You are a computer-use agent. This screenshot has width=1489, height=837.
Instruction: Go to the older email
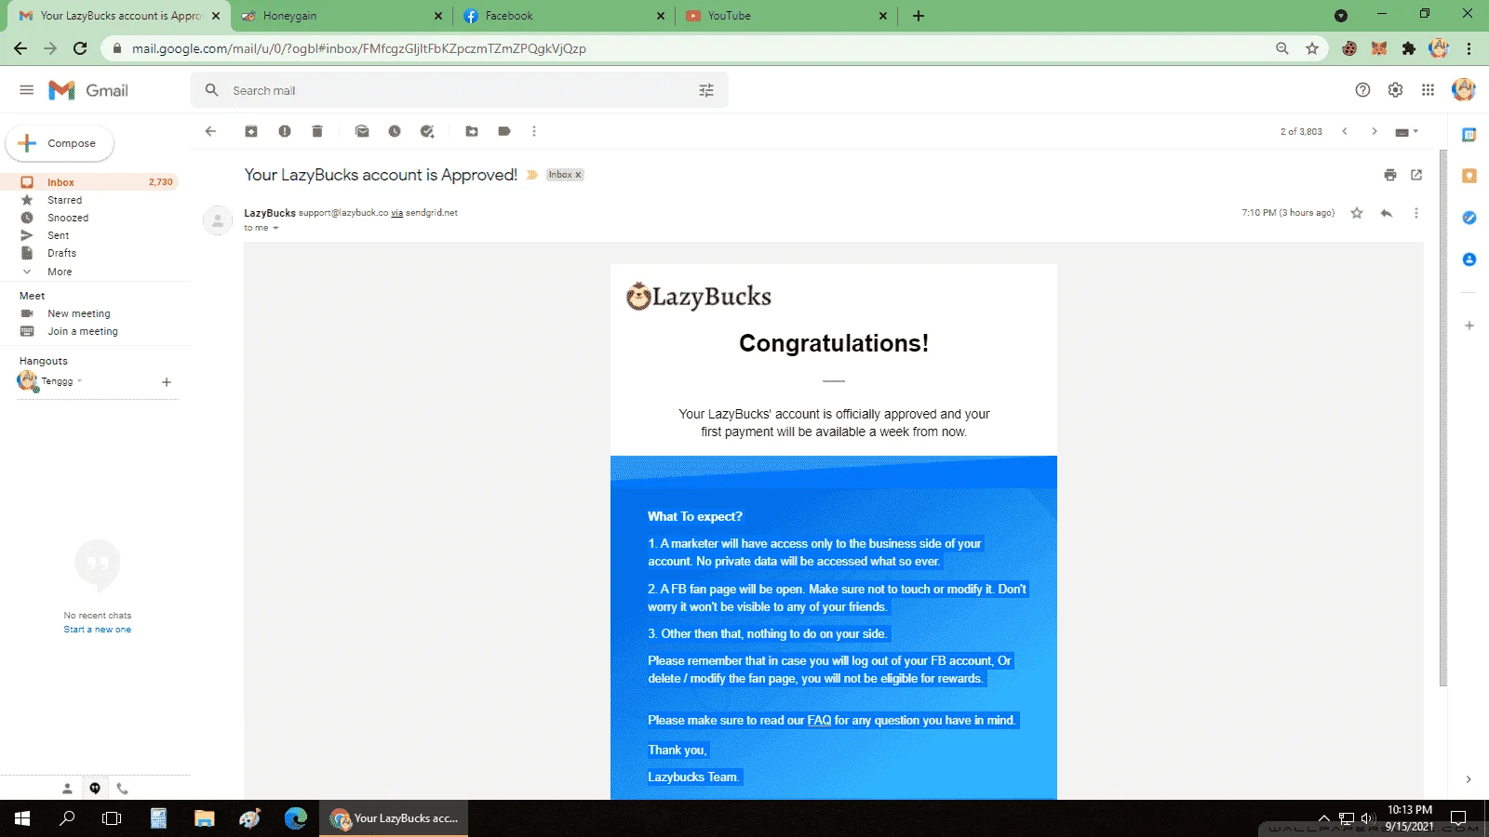click(x=1375, y=131)
